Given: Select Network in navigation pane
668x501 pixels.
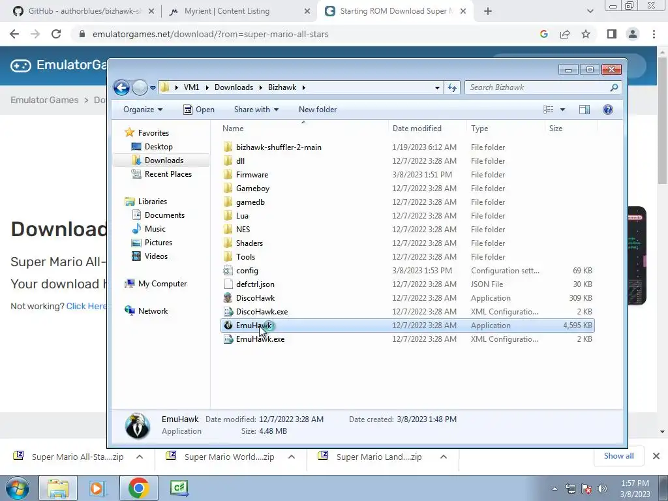Looking at the screenshot, I should [x=153, y=311].
